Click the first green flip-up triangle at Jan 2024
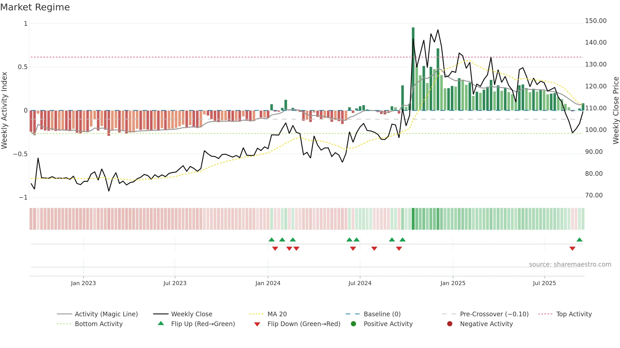Image resolution: width=620 pixels, height=348 pixels. pos(272,239)
